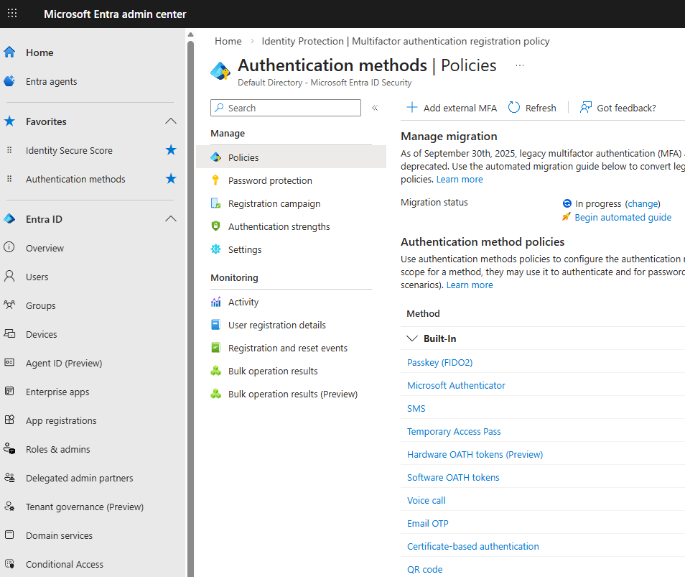Viewport: 685px width, 577px height.
Task: Open Password protection menu item
Action: pos(270,180)
